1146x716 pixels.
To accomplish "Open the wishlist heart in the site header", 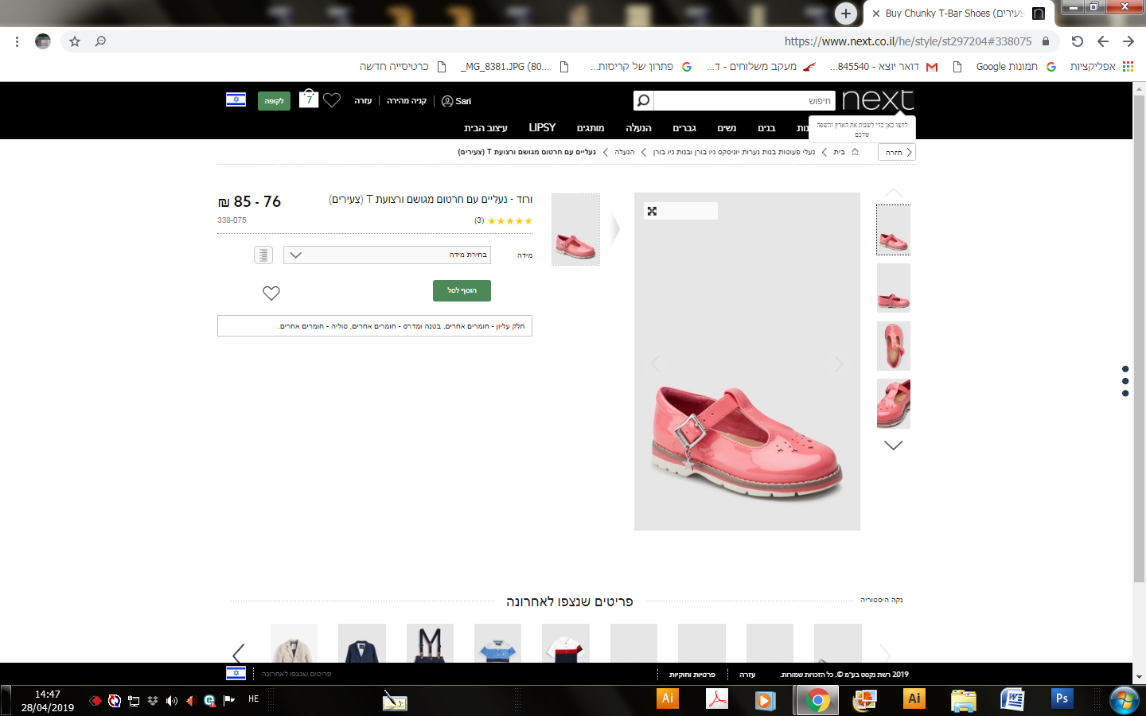I will click(x=332, y=100).
